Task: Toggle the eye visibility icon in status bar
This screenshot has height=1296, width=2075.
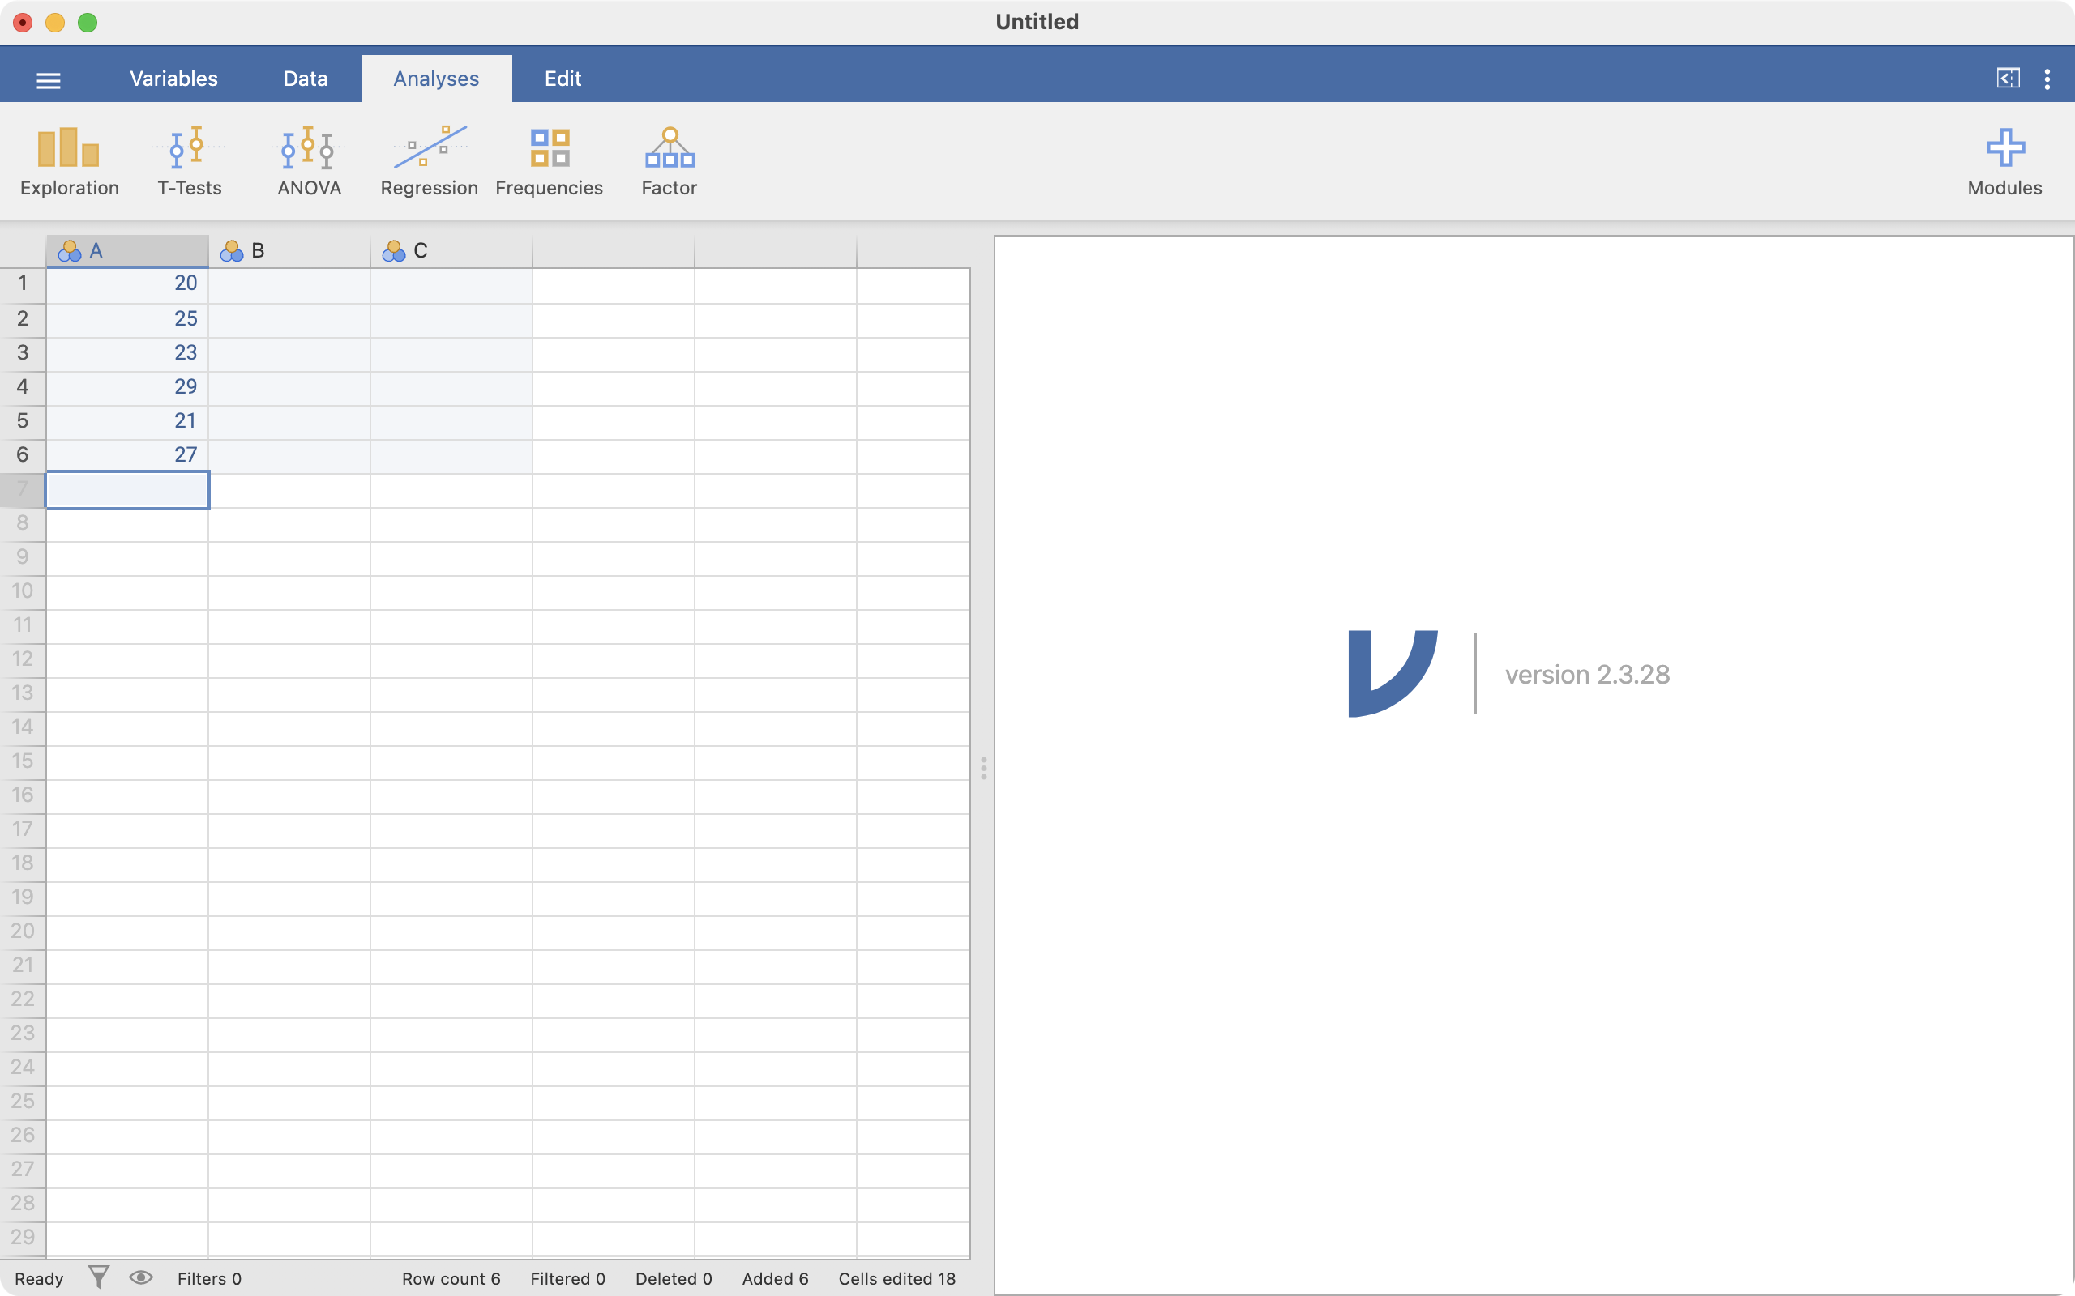Action: (x=140, y=1277)
